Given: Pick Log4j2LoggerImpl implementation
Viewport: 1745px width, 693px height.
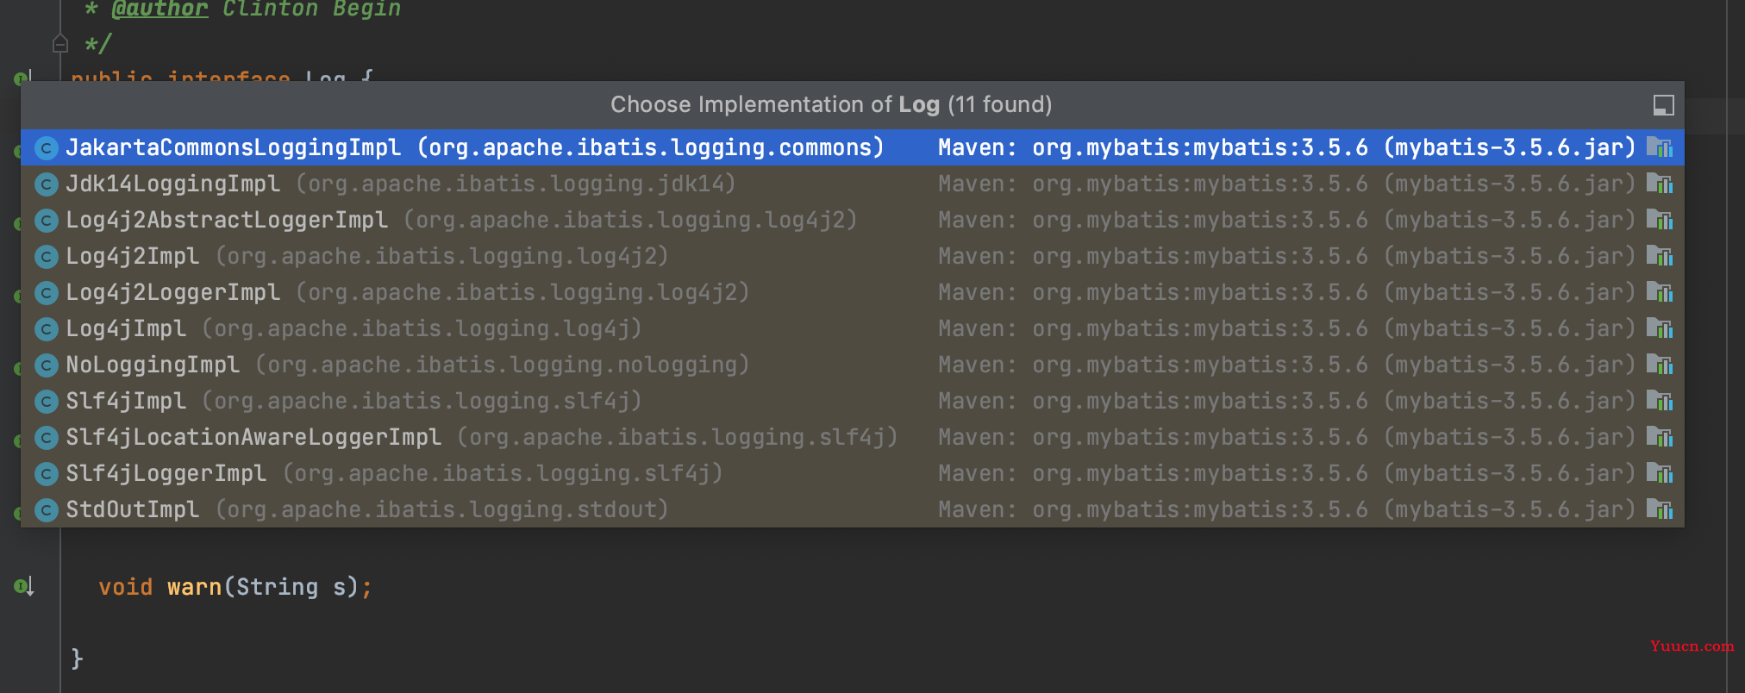Looking at the screenshot, I should (852, 292).
